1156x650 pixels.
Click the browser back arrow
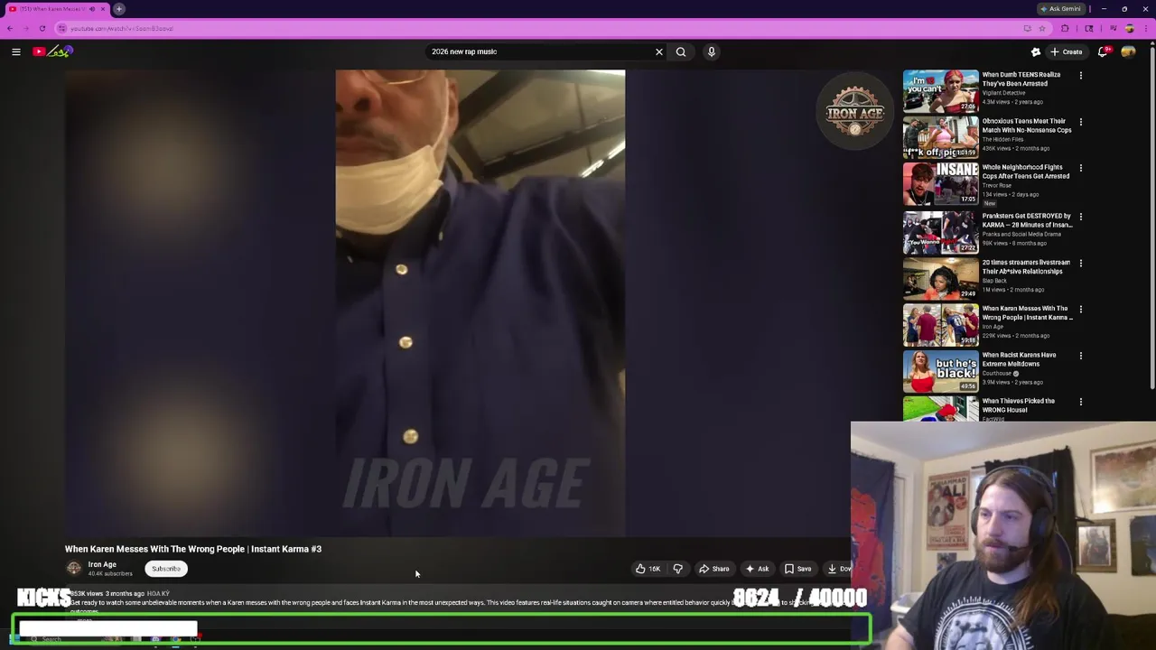pos(10,28)
